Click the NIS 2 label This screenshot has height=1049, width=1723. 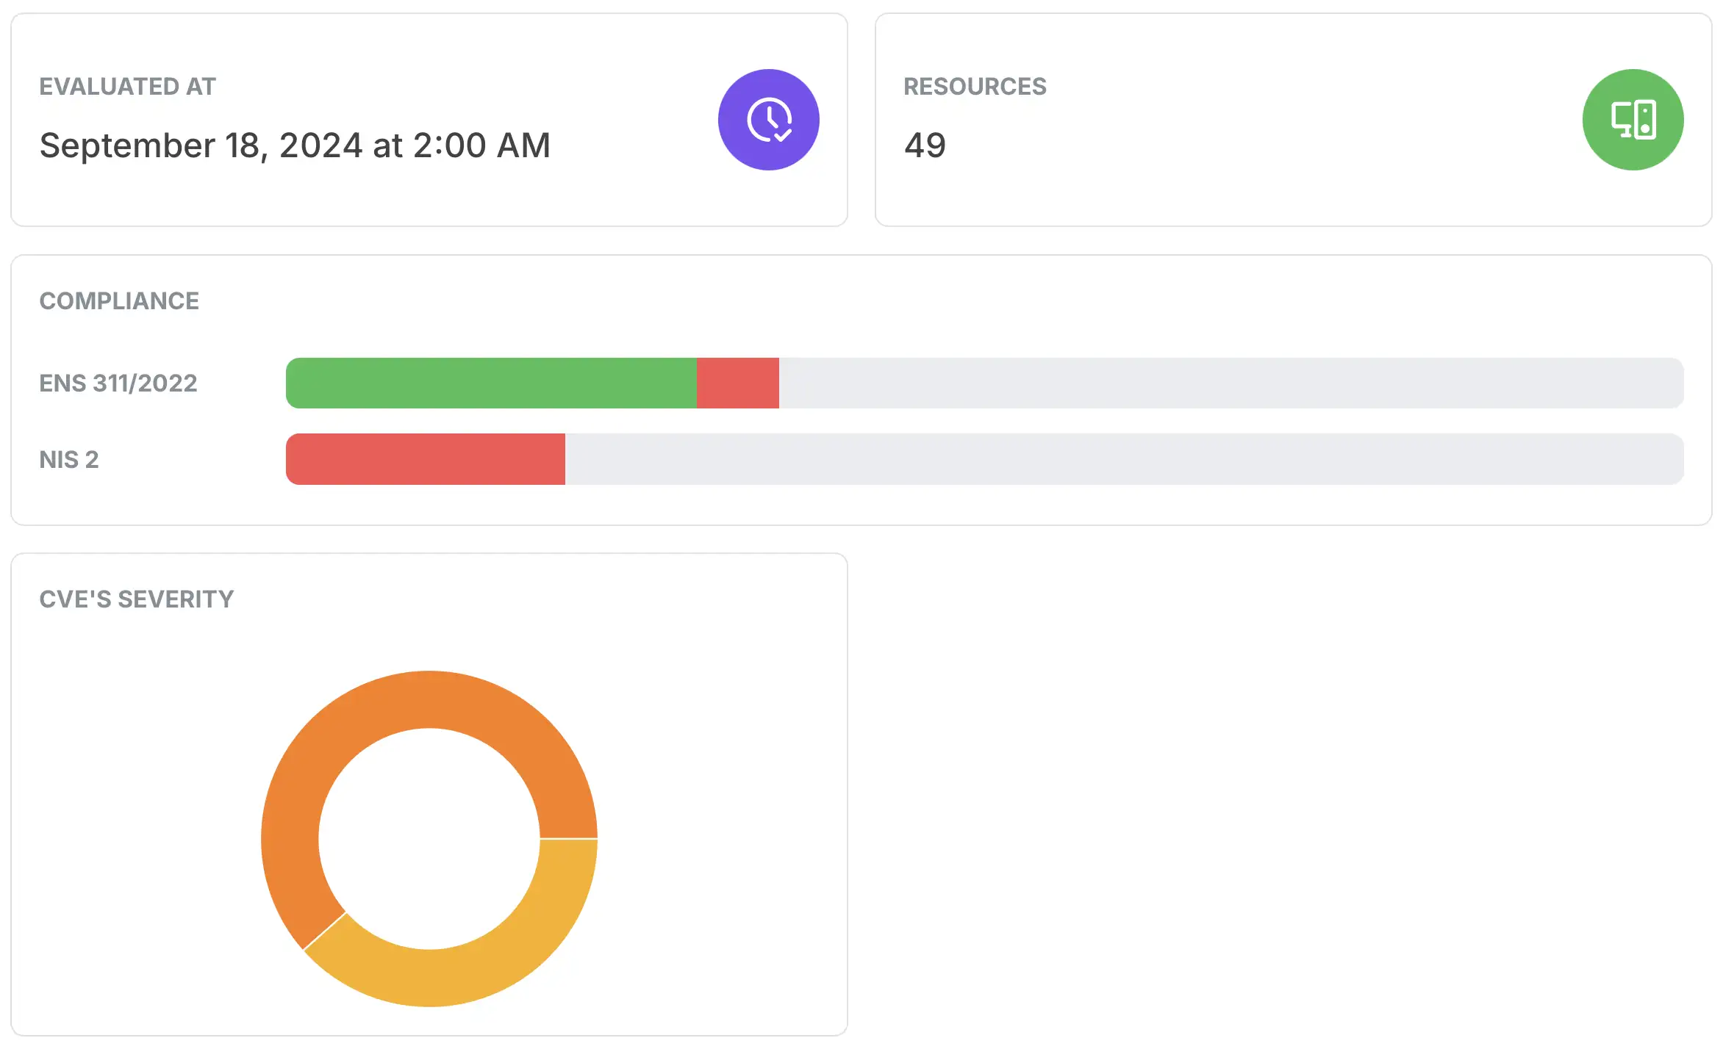(69, 459)
